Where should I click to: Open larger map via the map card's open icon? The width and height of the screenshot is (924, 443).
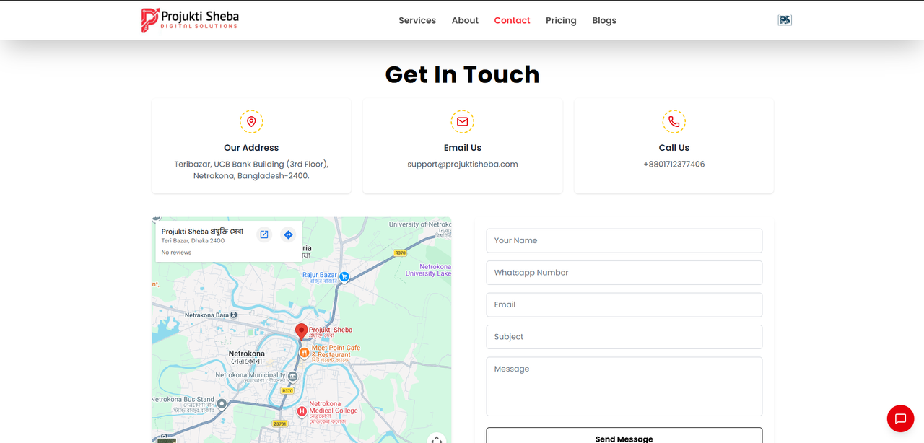264,234
